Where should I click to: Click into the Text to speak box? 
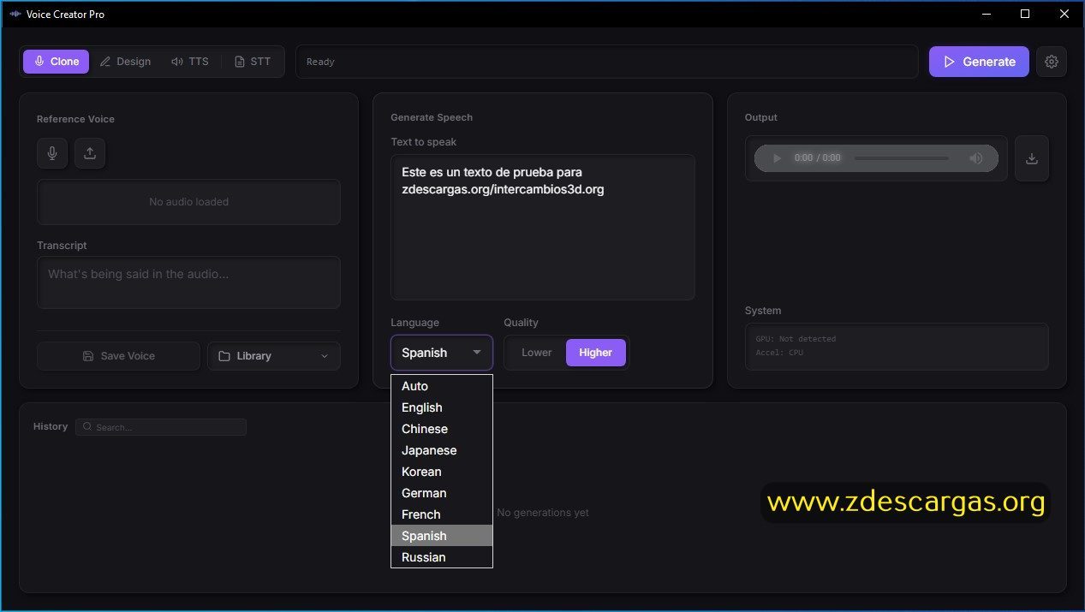click(543, 227)
